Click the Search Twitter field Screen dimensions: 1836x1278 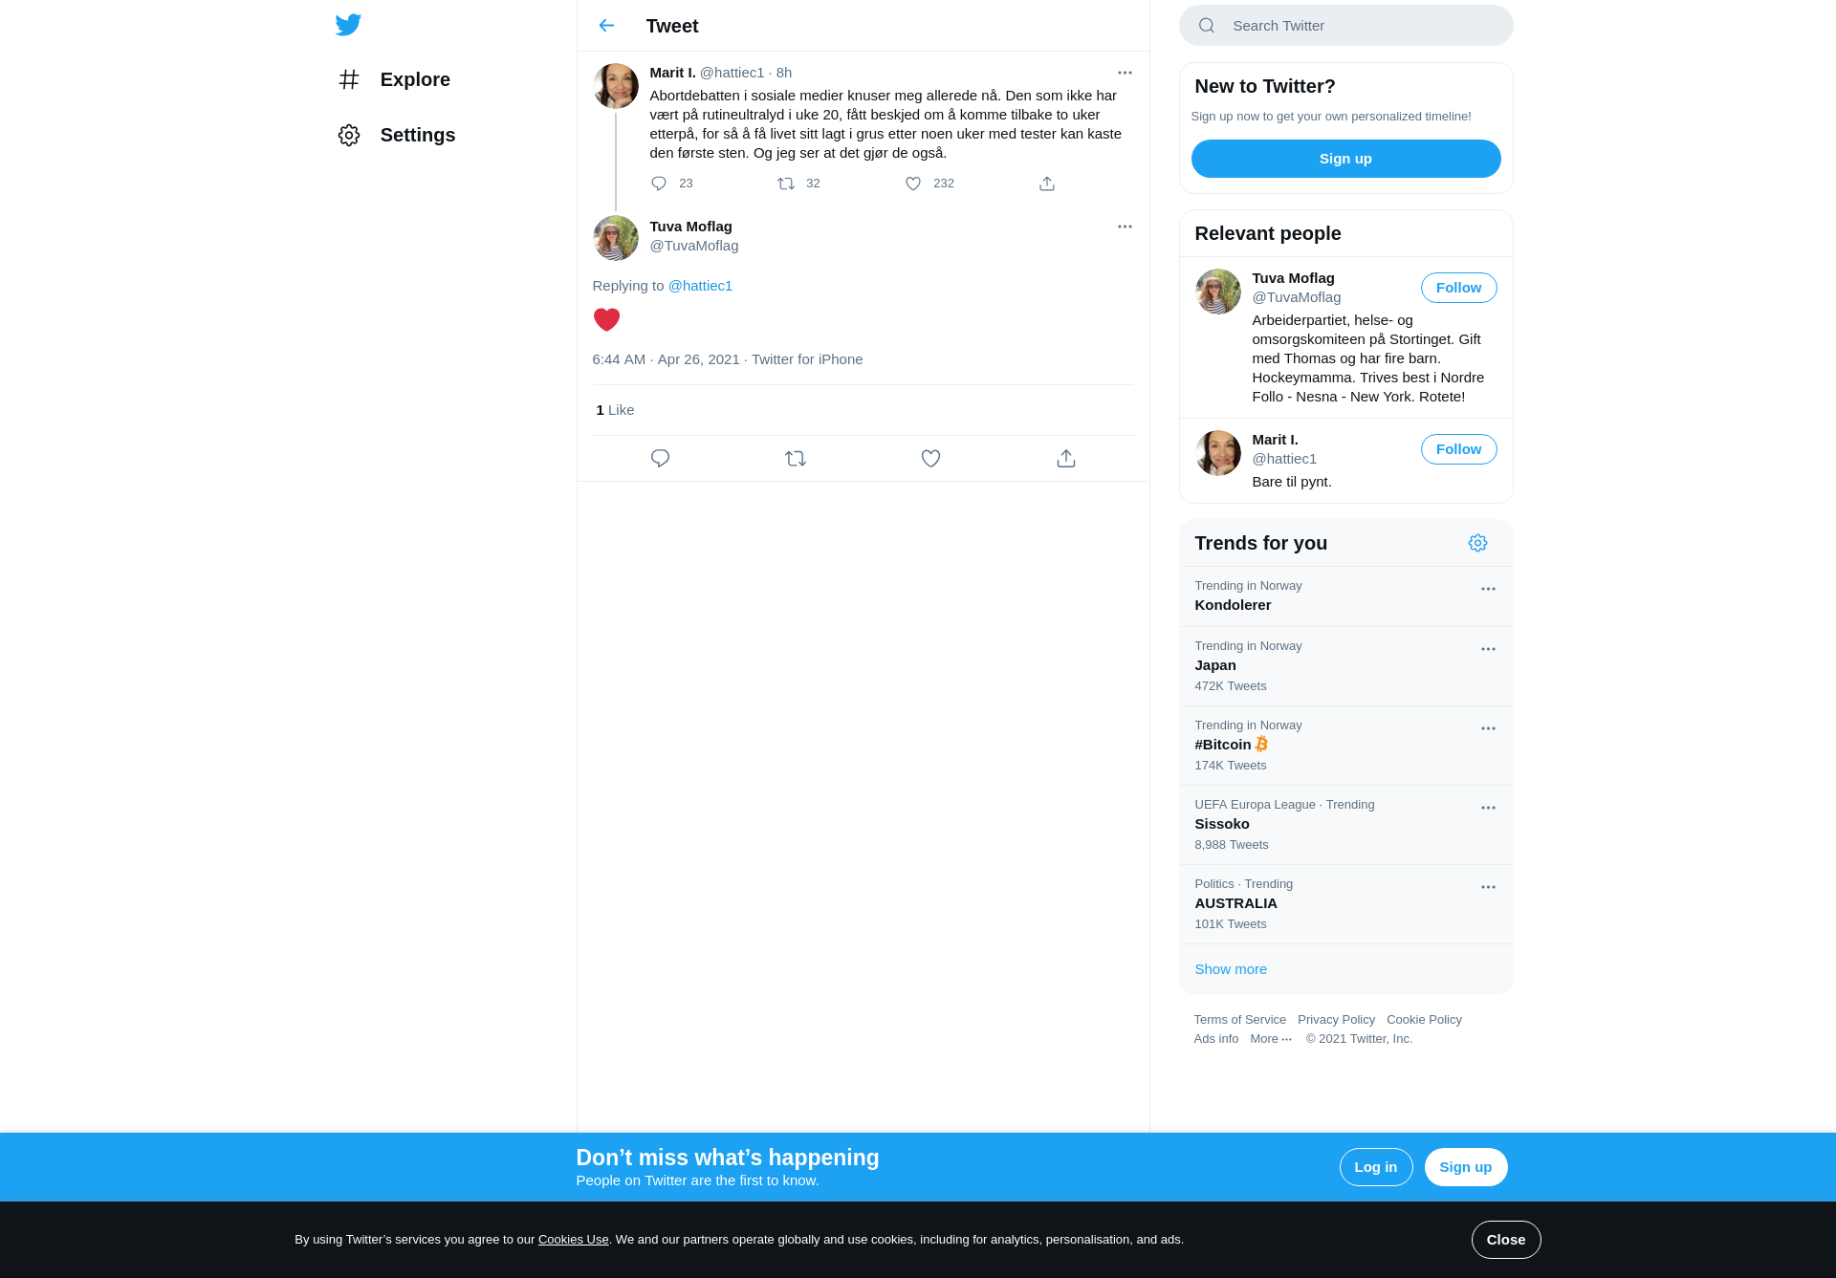(1346, 26)
